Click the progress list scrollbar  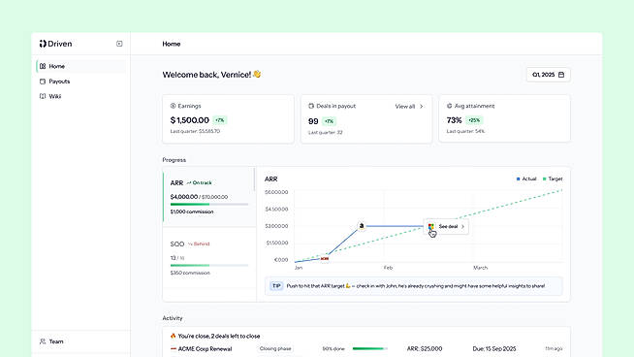[254, 179]
